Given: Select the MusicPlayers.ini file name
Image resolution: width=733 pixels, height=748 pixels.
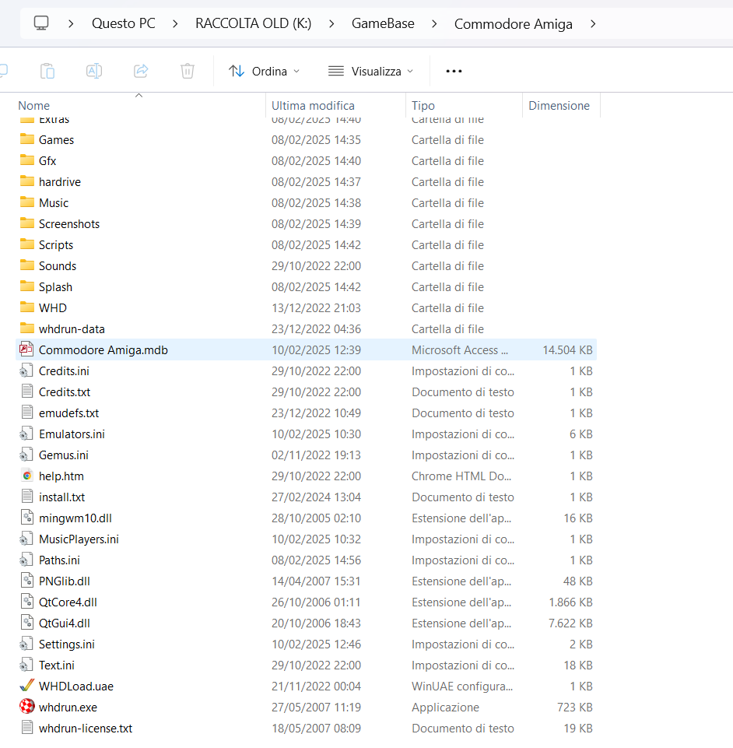Looking at the screenshot, I should pos(79,539).
